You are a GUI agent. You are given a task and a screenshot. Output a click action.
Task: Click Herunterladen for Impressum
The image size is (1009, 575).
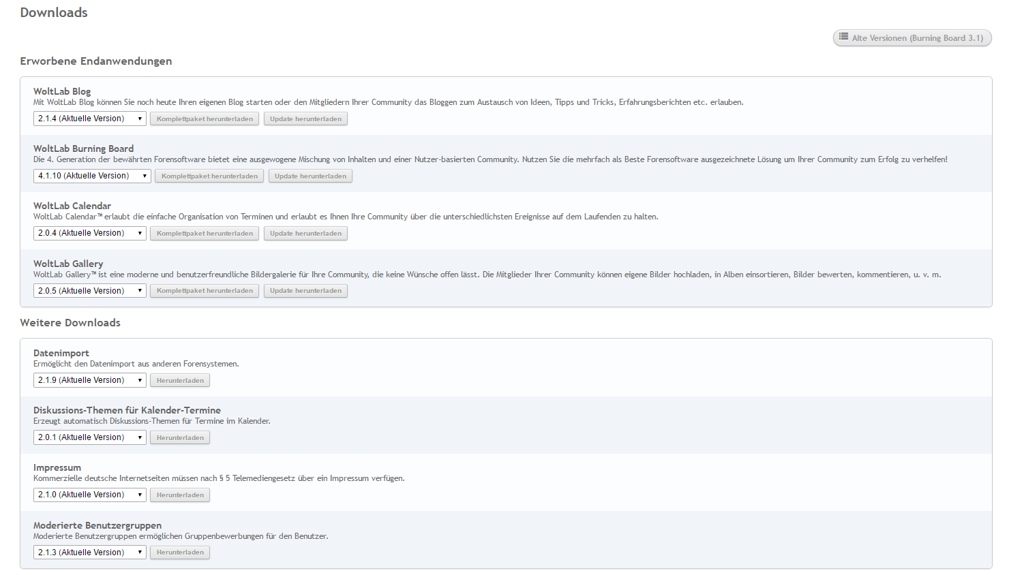pos(180,495)
